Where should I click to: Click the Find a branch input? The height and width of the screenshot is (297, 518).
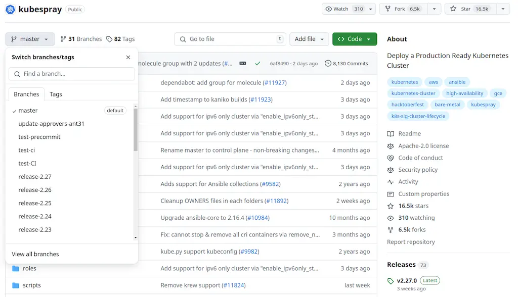coord(72,74)
